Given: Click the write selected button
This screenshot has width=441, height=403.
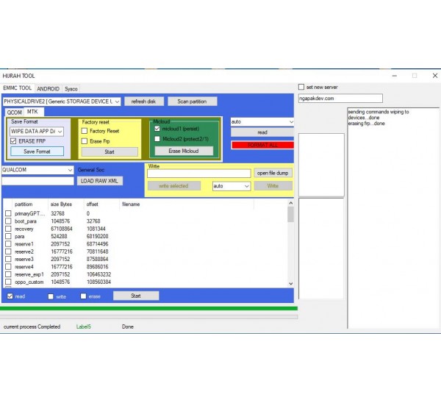Looking at the screenshot, I should (x=173, y=186).
